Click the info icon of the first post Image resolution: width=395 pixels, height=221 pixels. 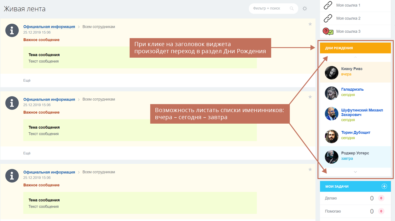(x=12, y=30)
